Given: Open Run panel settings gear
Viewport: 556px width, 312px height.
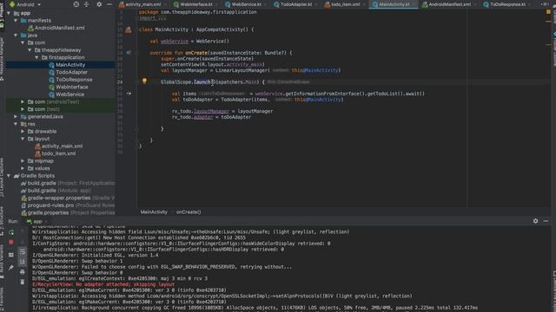Looking at the screenshot, I should [x=535, y=221].
